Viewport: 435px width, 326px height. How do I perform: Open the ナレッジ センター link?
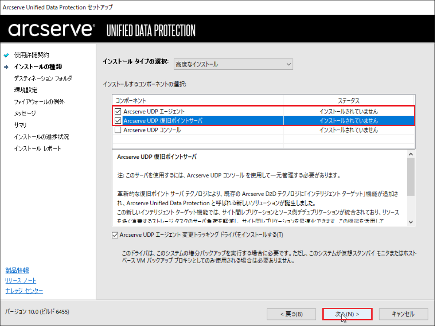(24, 291)
